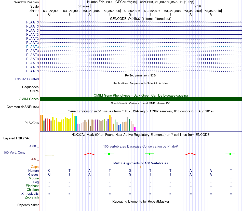Click the Scale track label

34,6
